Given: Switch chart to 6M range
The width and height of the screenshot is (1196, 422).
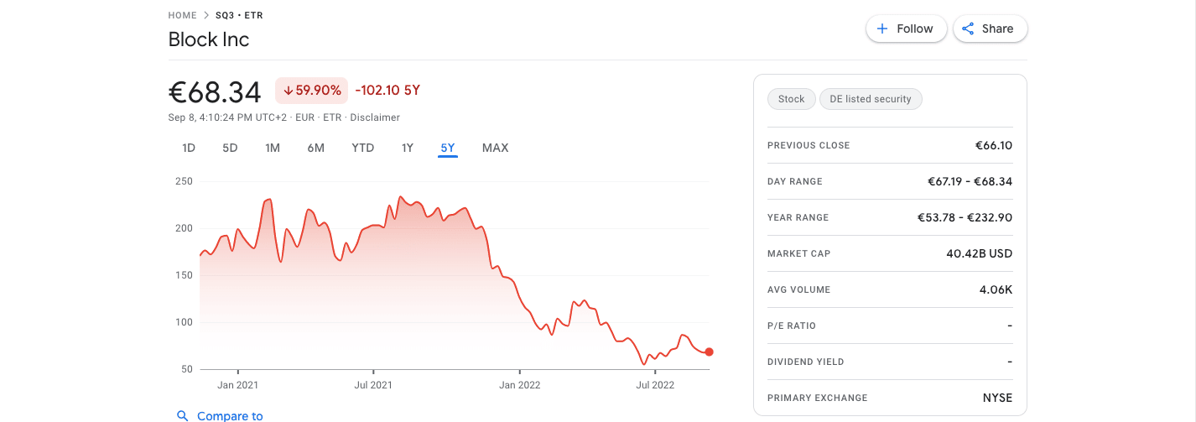Looking at the screenshot, I should click(315, 148).
